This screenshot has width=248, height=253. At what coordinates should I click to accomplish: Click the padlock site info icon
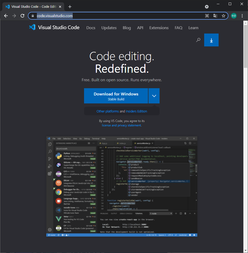(33, 16)
